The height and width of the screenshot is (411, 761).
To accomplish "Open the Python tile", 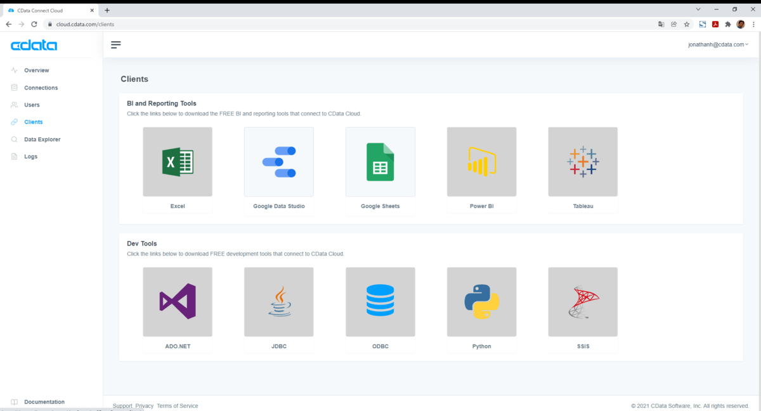I will [x=482, y=302].
